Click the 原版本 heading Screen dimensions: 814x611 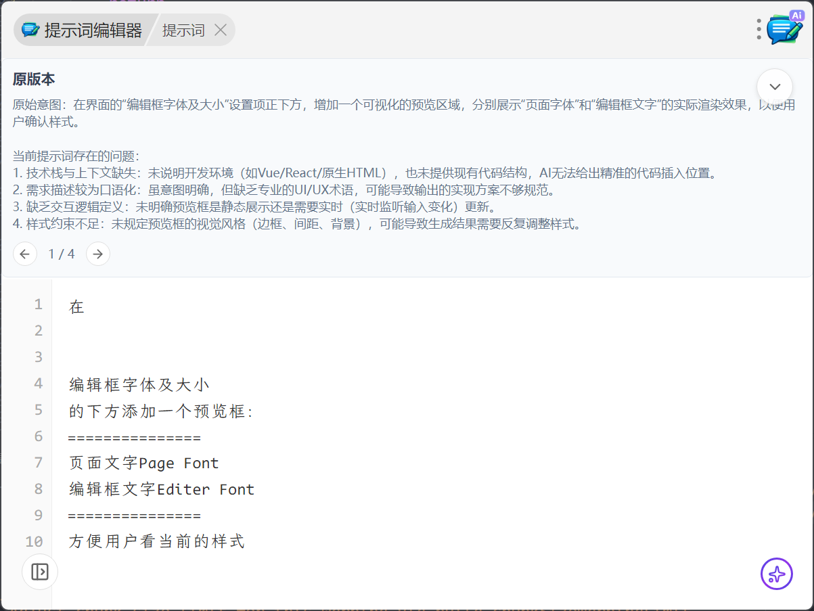coord(34,79)
